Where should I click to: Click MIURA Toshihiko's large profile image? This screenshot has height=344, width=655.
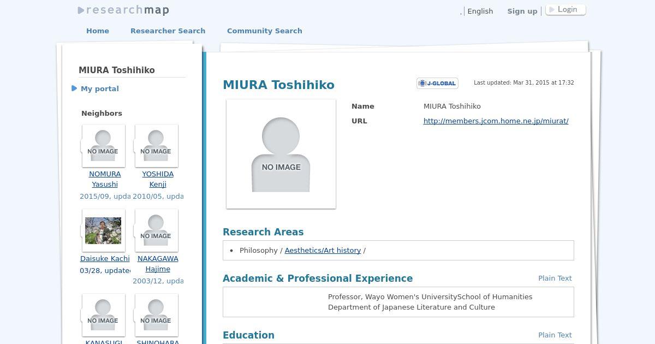(x=281, y=154)
